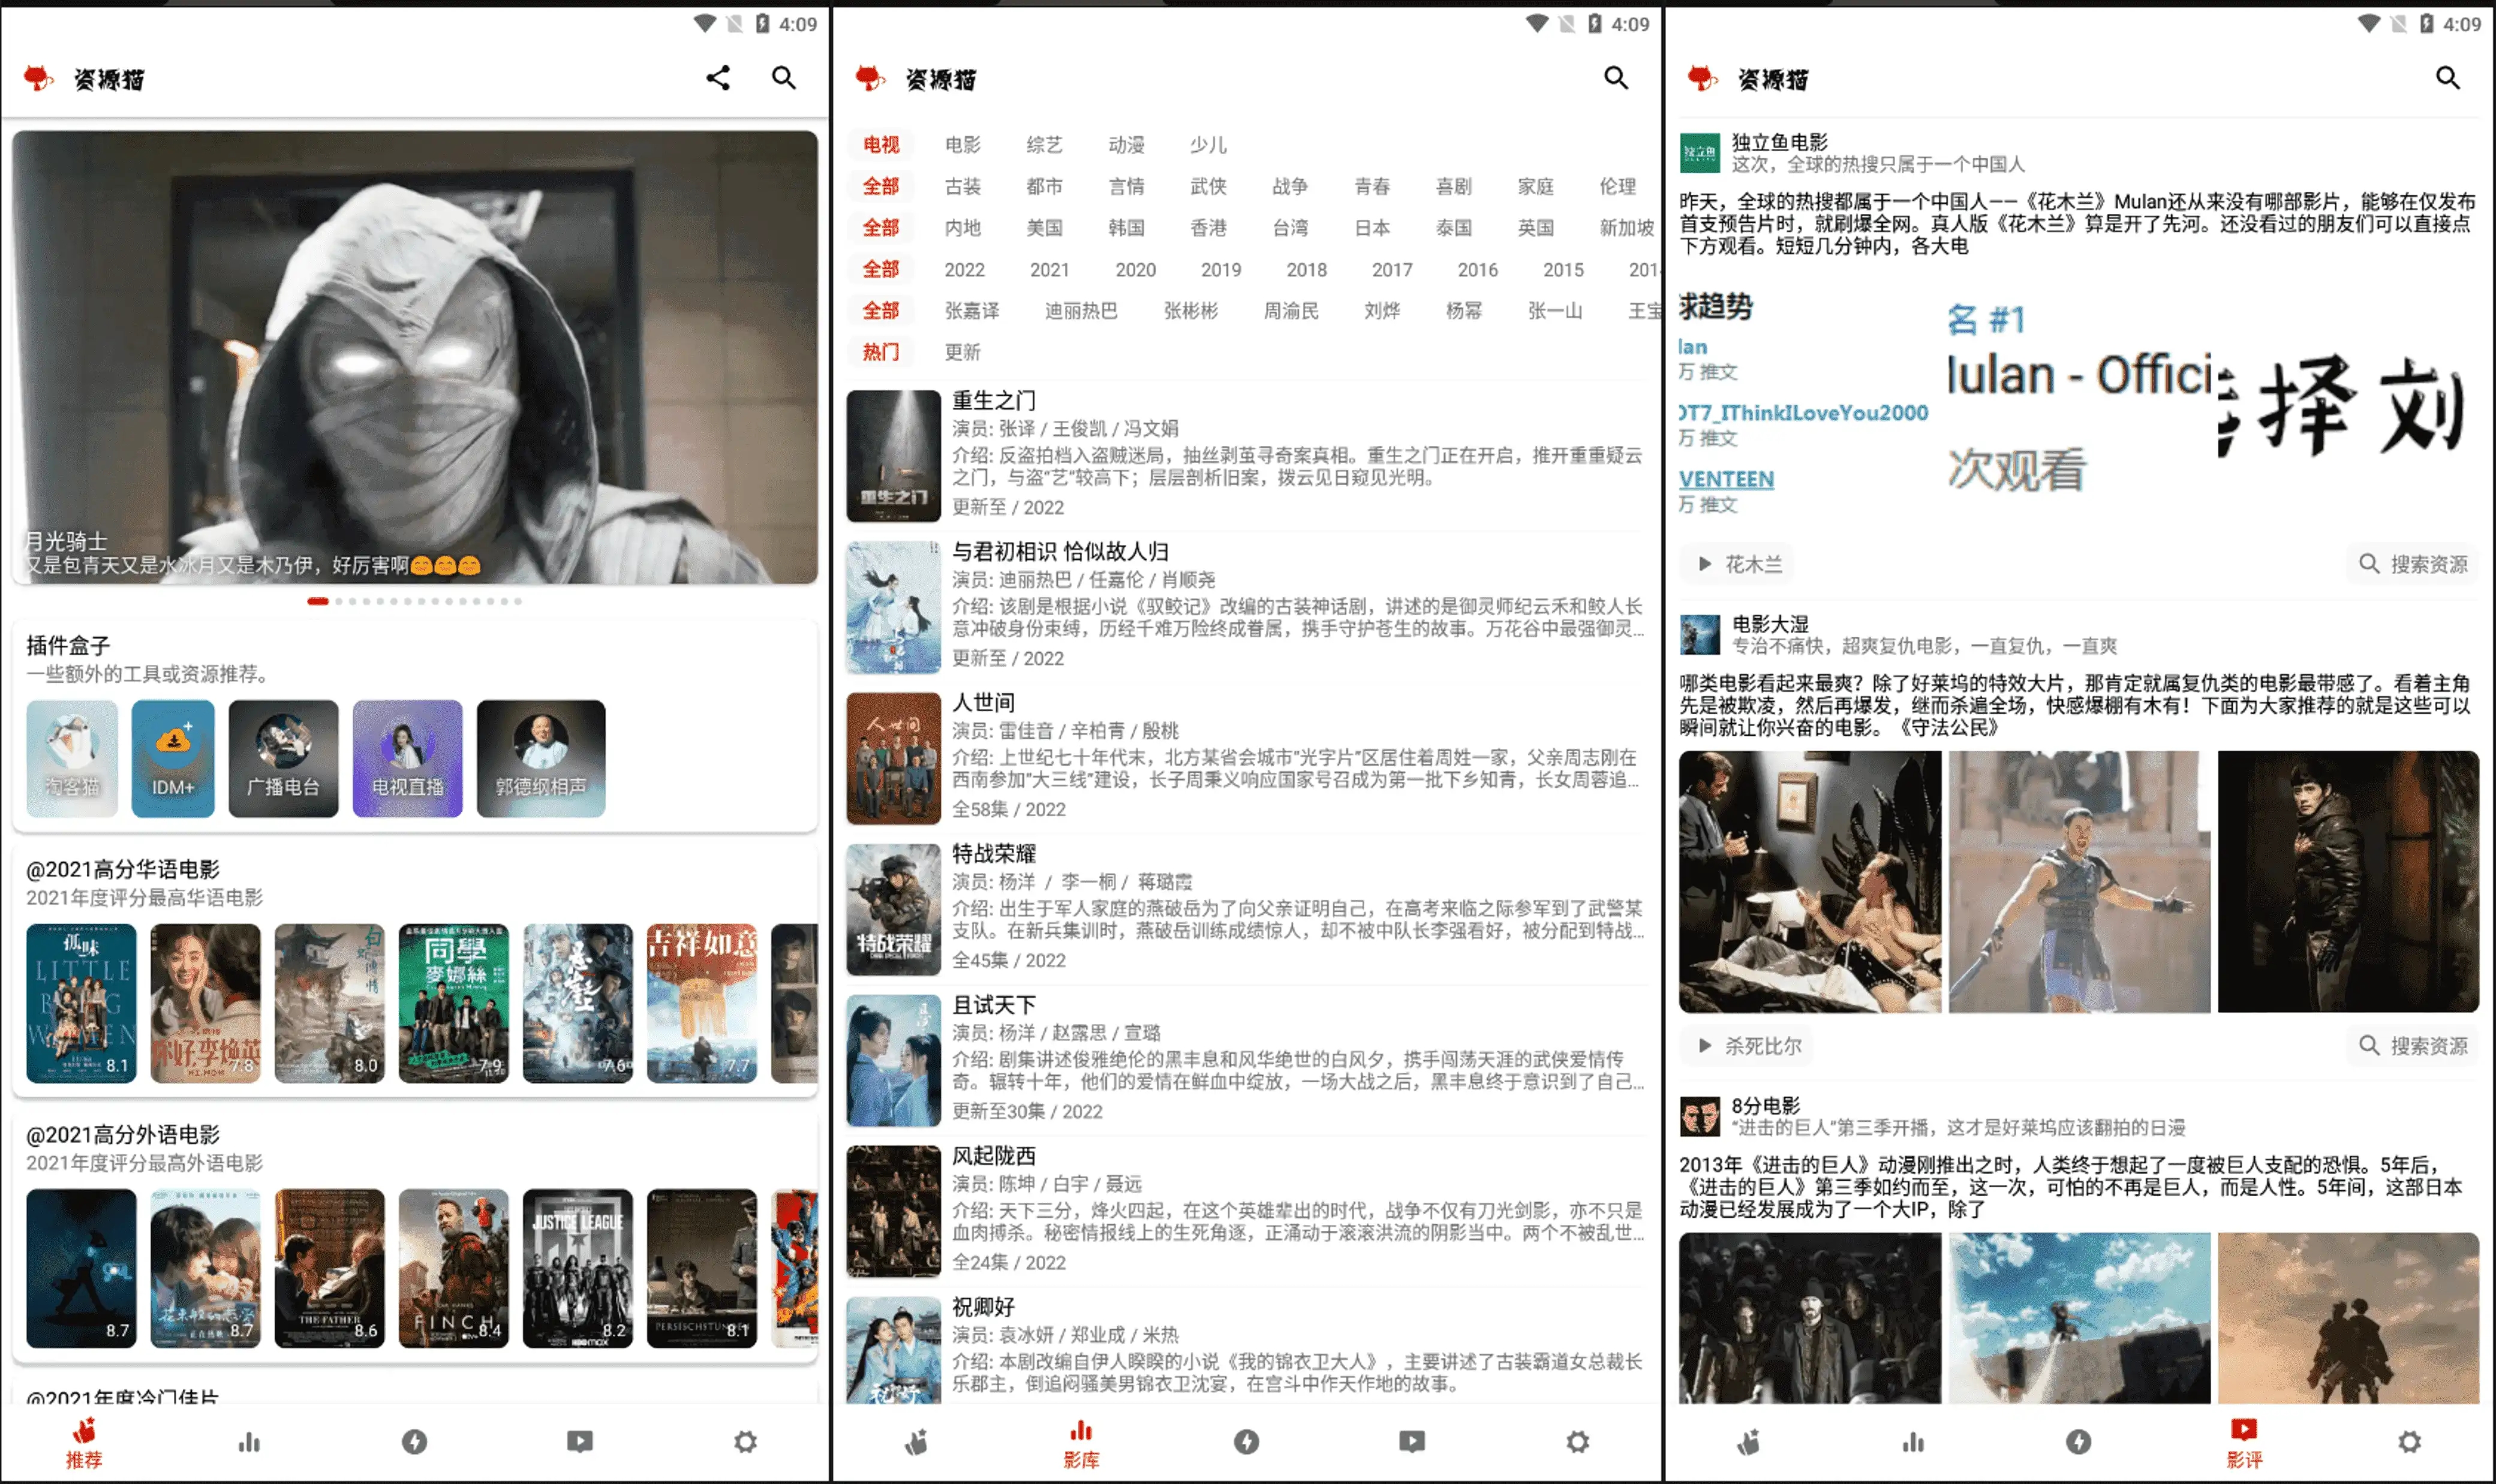
Task: Open the 电视直播 plugin tile
Action: [407, 758]
